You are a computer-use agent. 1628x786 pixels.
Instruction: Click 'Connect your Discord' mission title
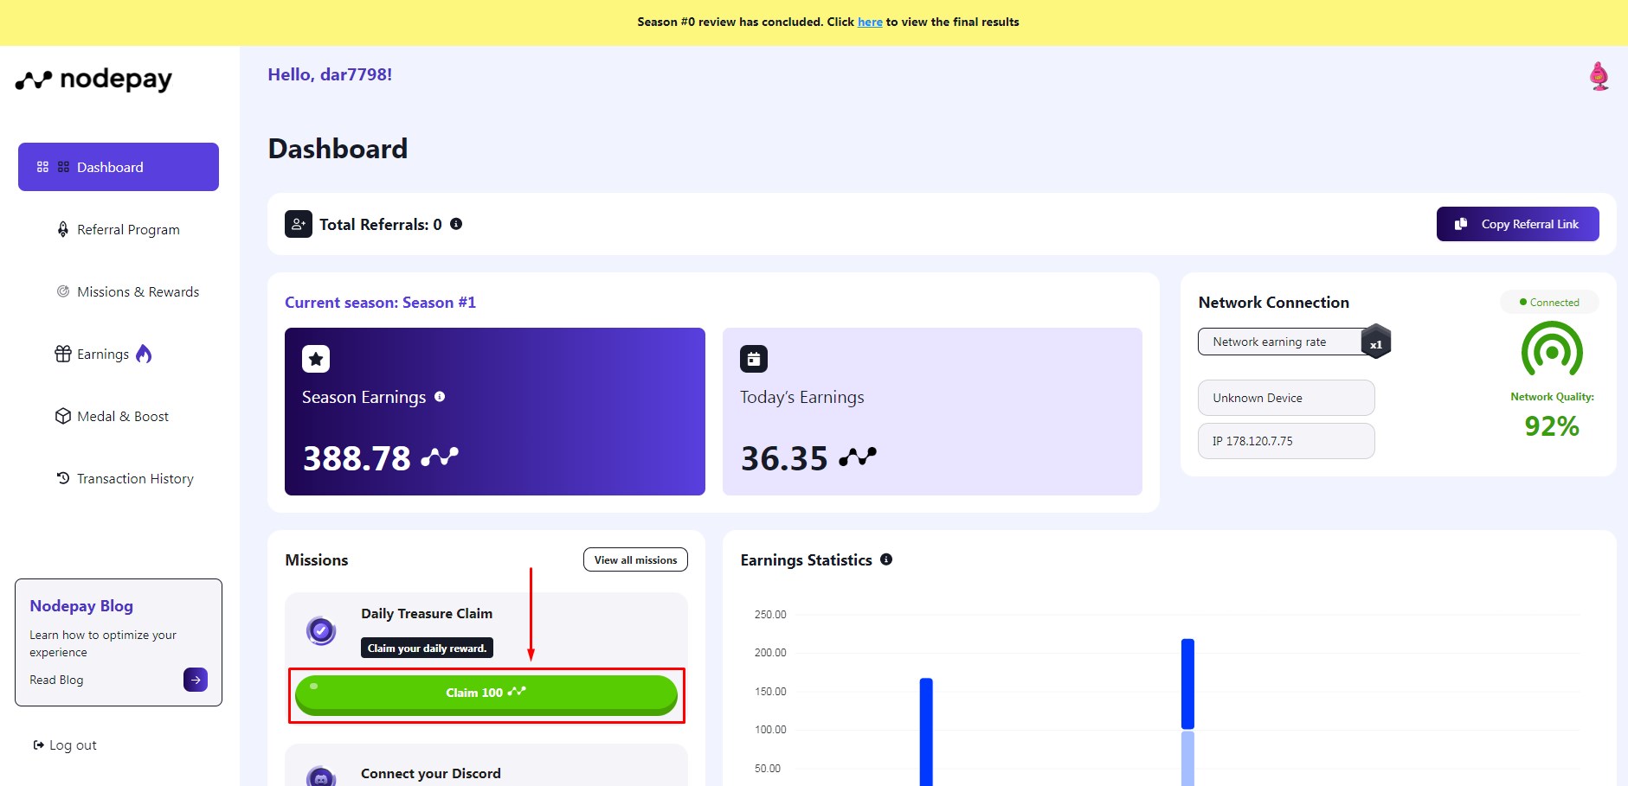click(x=431, y=773)
